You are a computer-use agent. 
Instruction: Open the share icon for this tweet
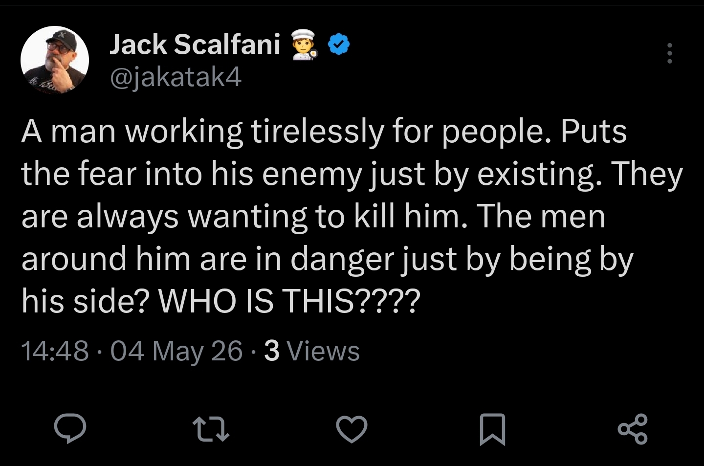click(x=633, y=429)
